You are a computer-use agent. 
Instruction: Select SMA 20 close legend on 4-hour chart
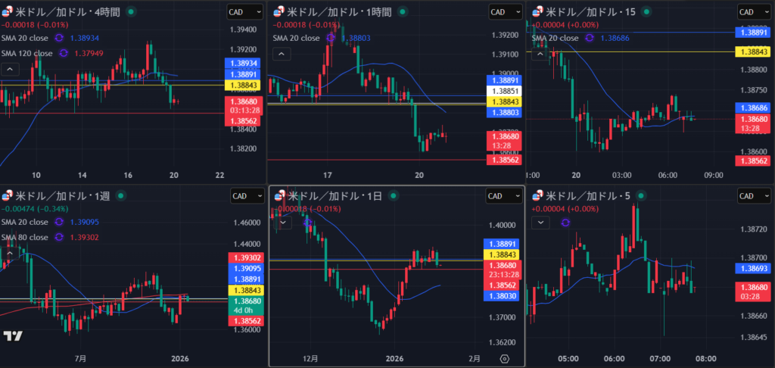23,38
